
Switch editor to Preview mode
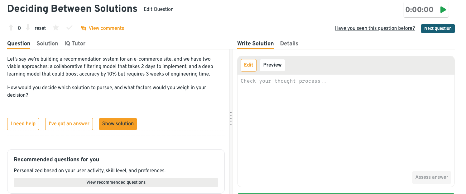coord(272,65)
